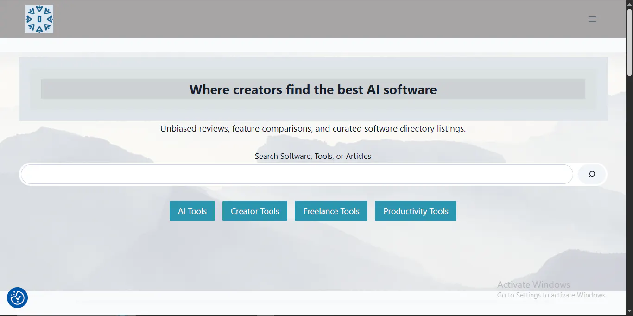Browse Productivity Tools category
633x316 pixels.
pyautogui.click(x=416, y=211)
